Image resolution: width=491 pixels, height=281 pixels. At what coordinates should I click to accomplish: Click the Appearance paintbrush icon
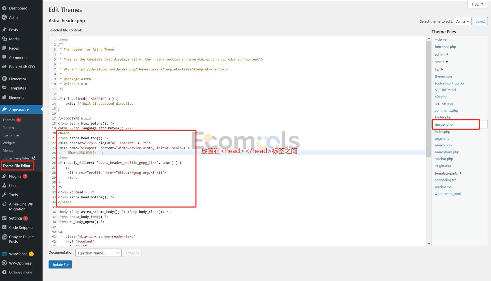point(4,110)
